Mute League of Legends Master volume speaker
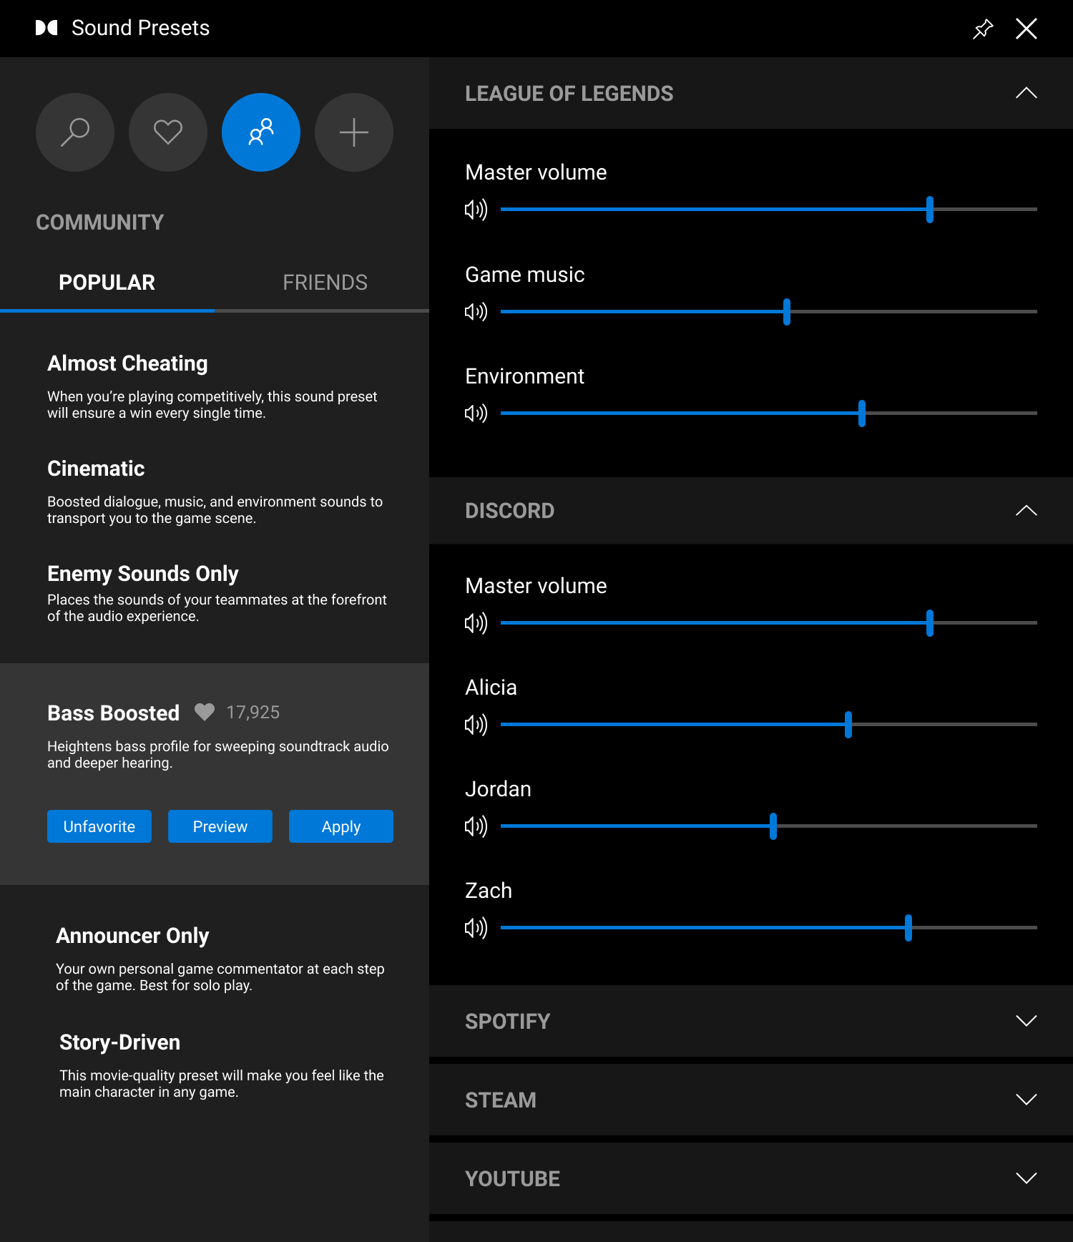This screenshot has height=1242, width=1073. 476,210
